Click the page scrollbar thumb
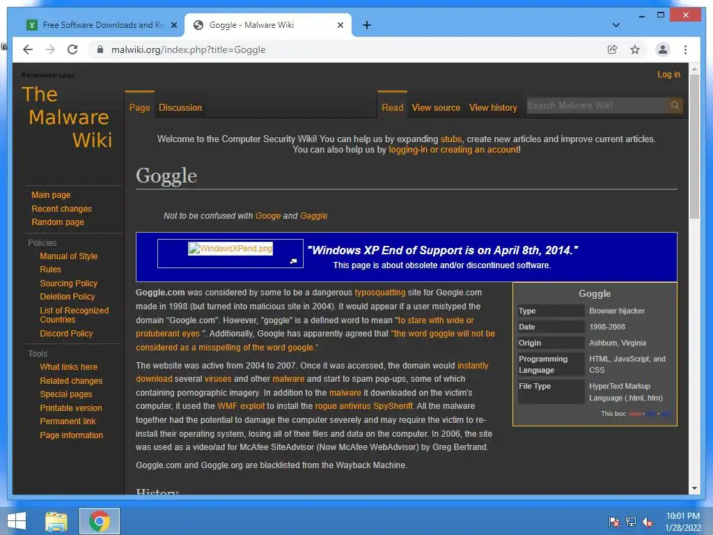 [x=694, y=146]
